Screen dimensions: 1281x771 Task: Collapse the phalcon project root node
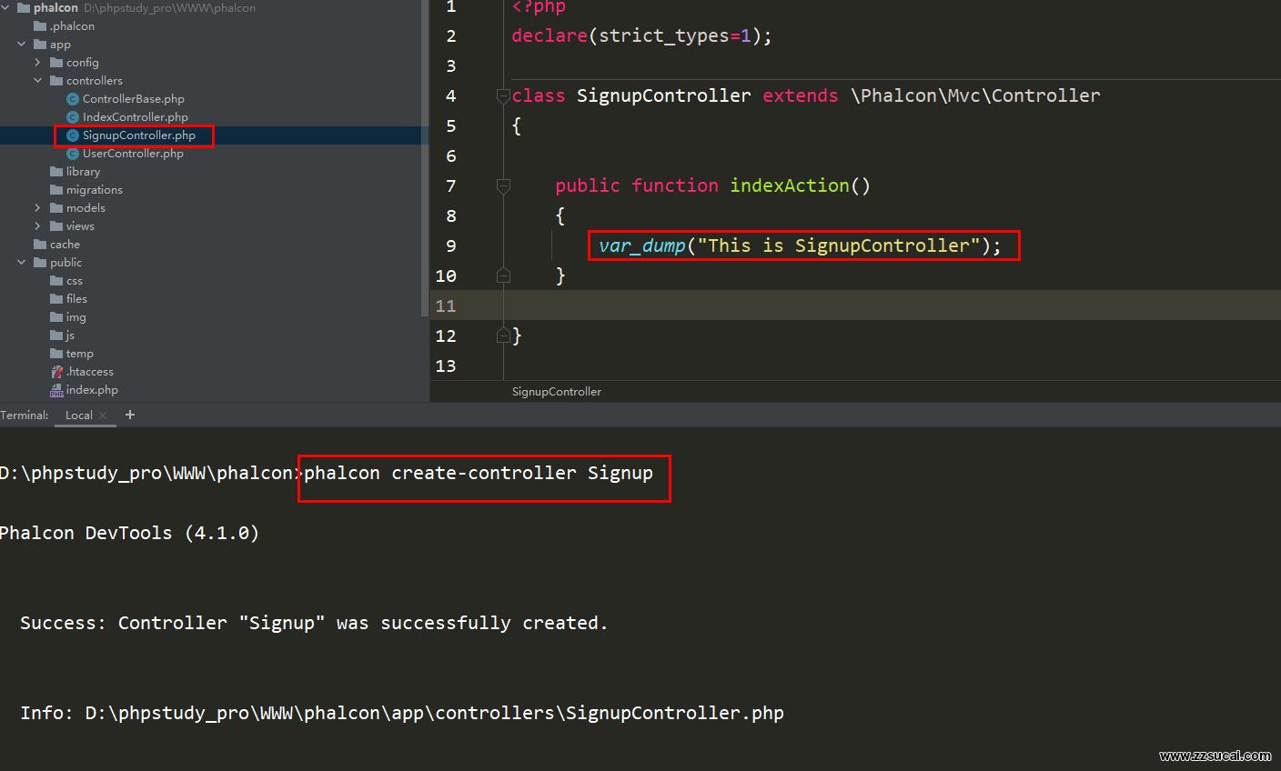click(x=5, y=8)
